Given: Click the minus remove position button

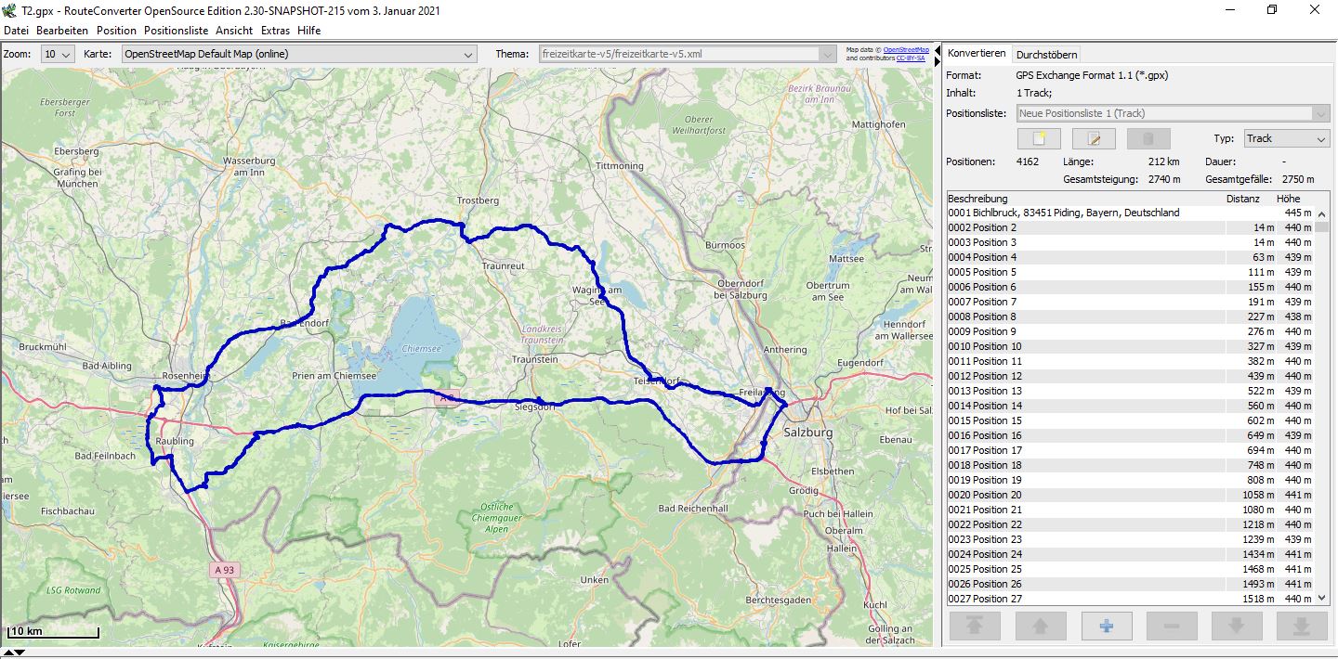Looking at the screenshot, I should 1172,627.
